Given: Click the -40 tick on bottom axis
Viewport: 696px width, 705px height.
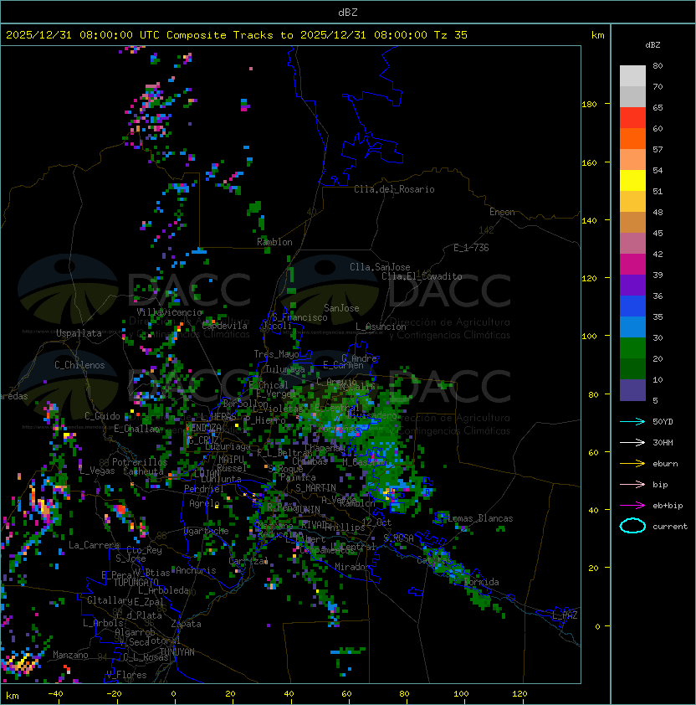Looking at the screenshot, I should 56,694.
